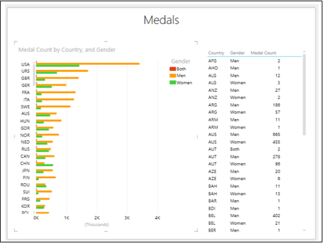Viewport: 323px width, 243px height.
Task: Click the red Both legend swatch
Action: pyautogui.click(x=173, y=69)
